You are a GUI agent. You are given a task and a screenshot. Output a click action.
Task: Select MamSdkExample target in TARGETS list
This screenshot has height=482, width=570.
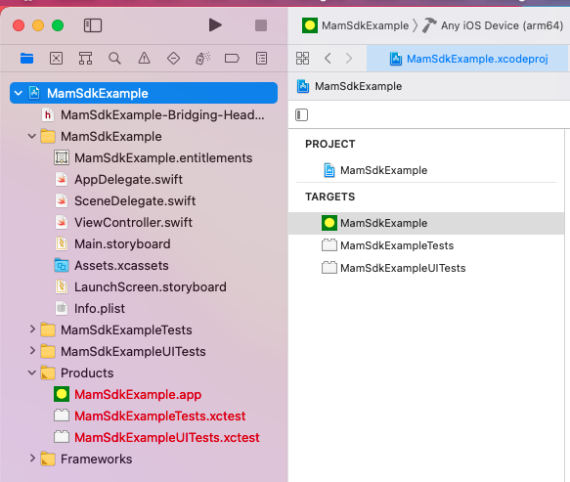[426, 223]
